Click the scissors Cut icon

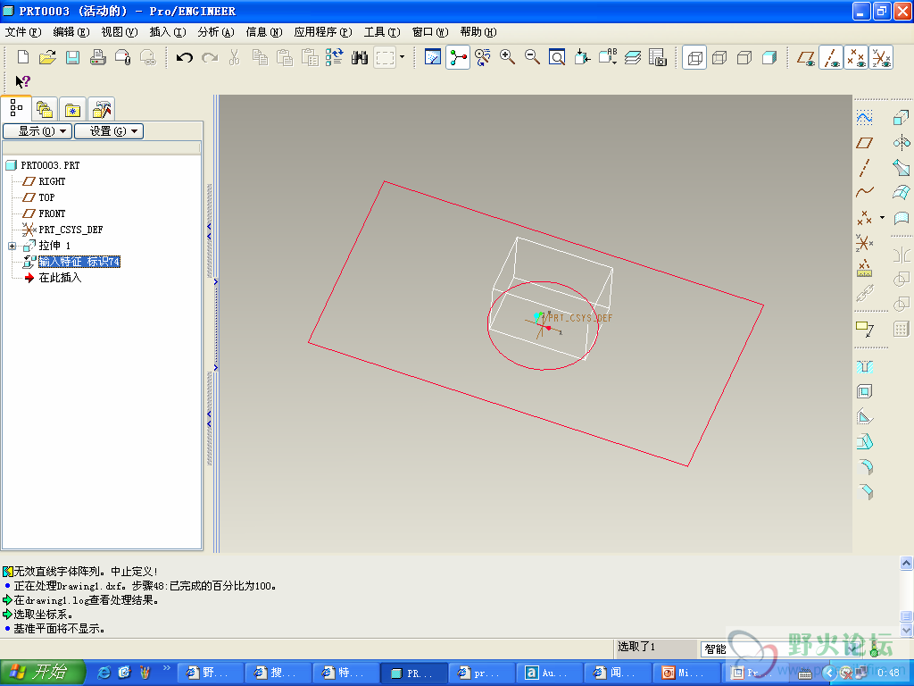pos(235,57)
